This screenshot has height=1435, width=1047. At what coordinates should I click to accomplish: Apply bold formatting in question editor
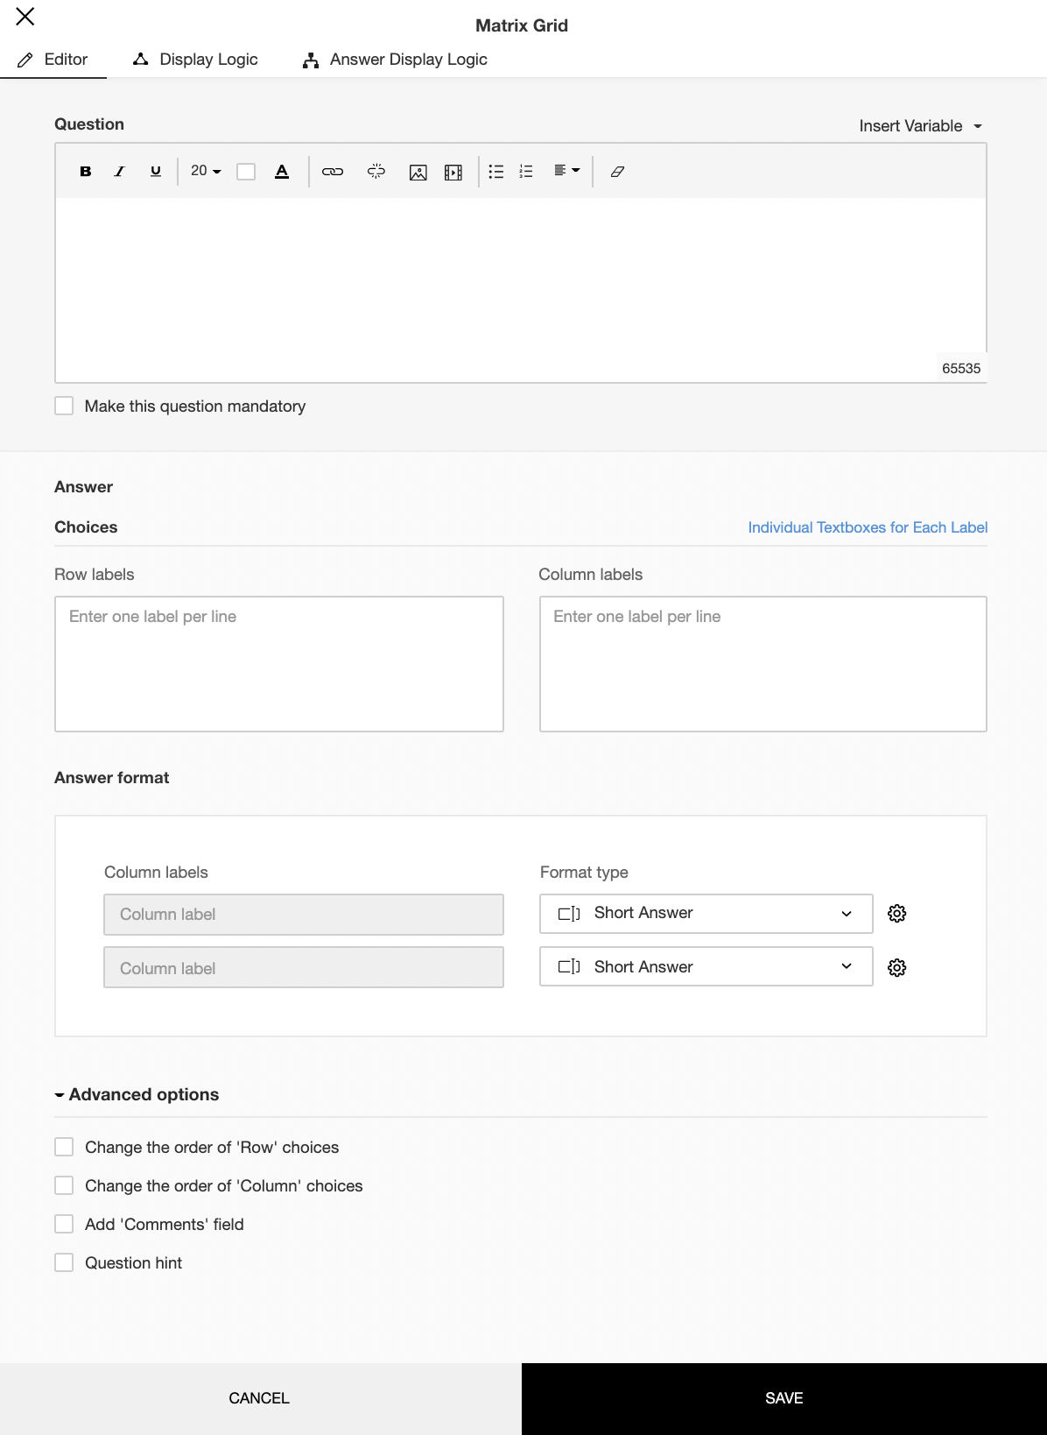86,172
